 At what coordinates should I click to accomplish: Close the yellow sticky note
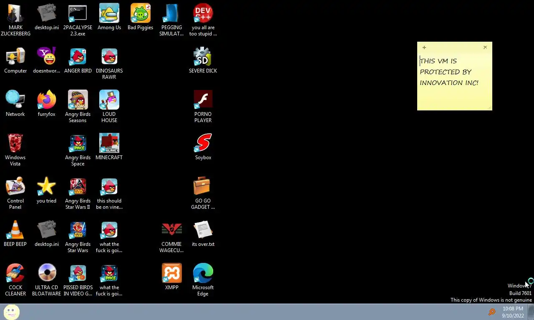click(485, 47)
